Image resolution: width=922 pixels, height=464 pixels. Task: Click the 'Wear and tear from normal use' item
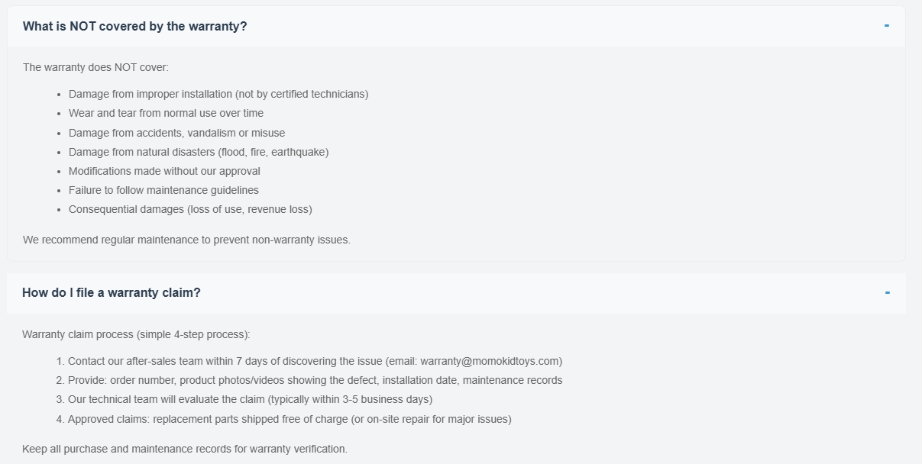pos(166,114)
